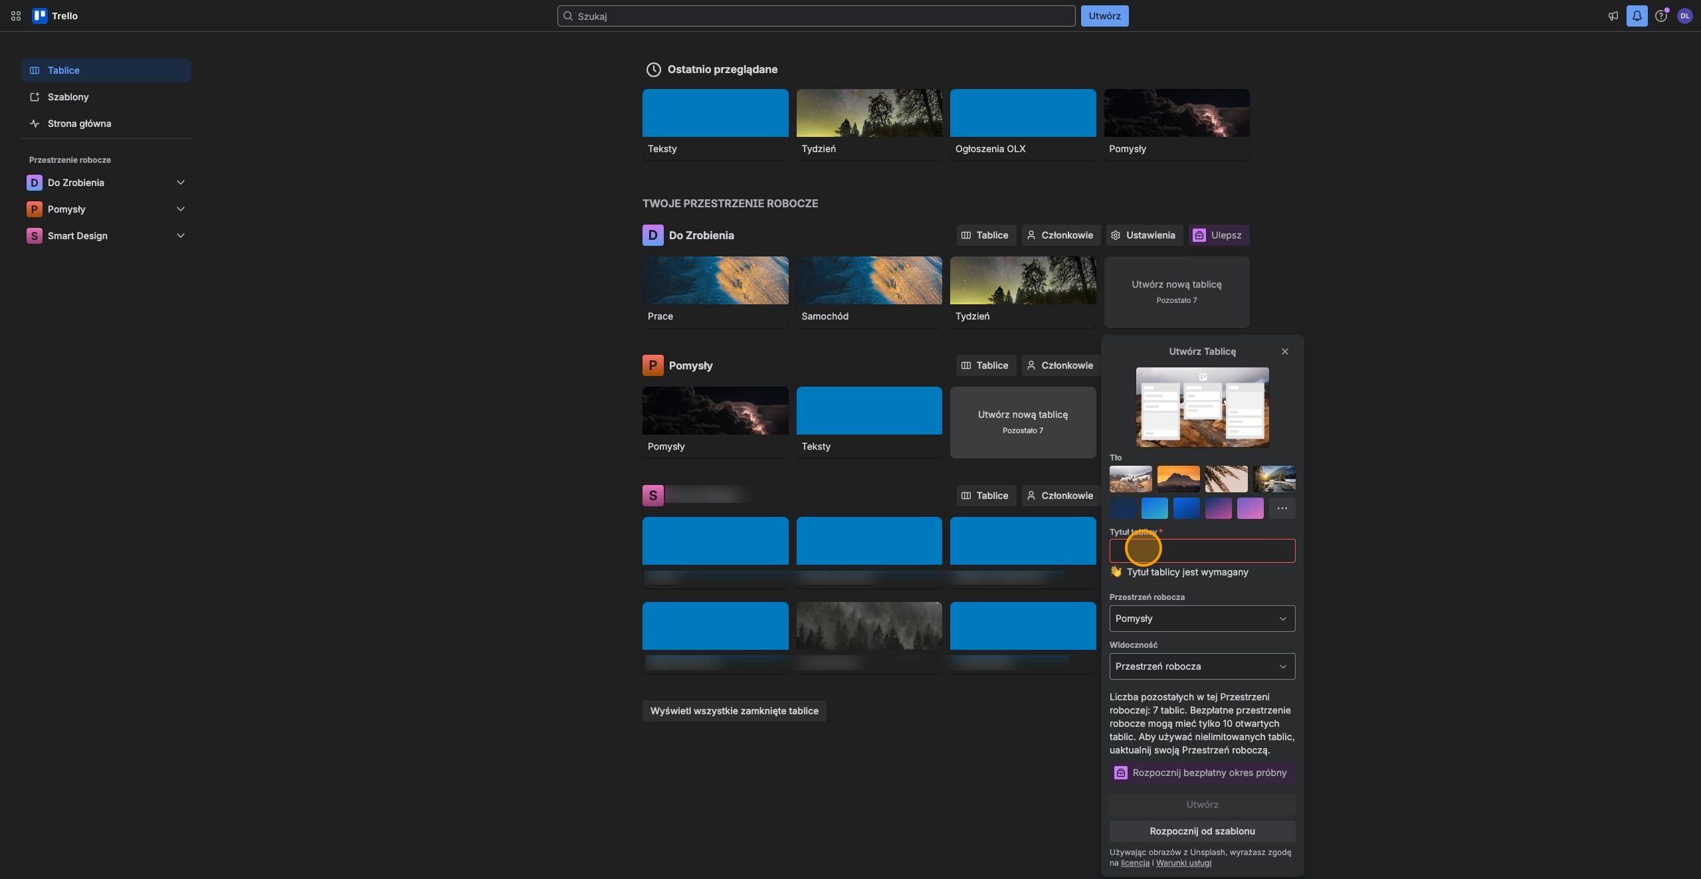The width and height of the screenshot is (1701, 879).
Task: Click Rozpocznij bezpłatny okres próbny
Action: (1202, 773)
